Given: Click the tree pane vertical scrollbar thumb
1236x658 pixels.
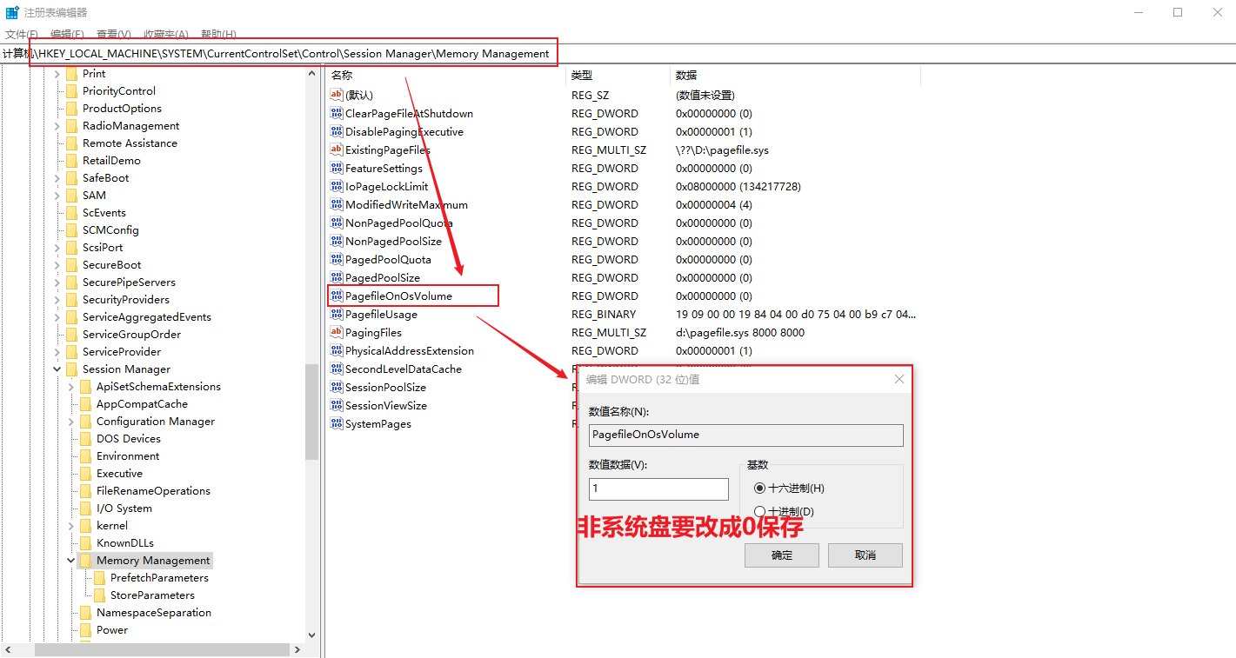Looking at the screenshot, I should point(311,411).
